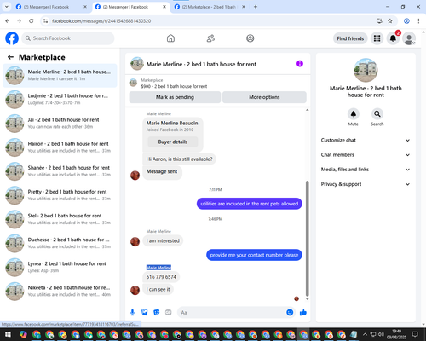This screenshot has width=426, height=341.
Task: Click the system tray volume icon
Action: [x=381, y=334]
